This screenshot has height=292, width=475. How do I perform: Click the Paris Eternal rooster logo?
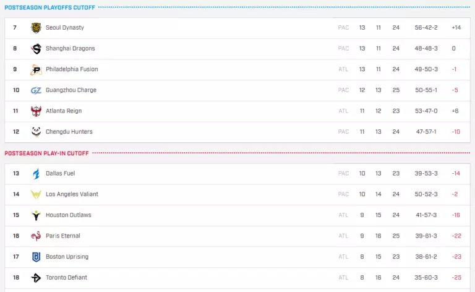pyautogui.click(x=36, y=236)
